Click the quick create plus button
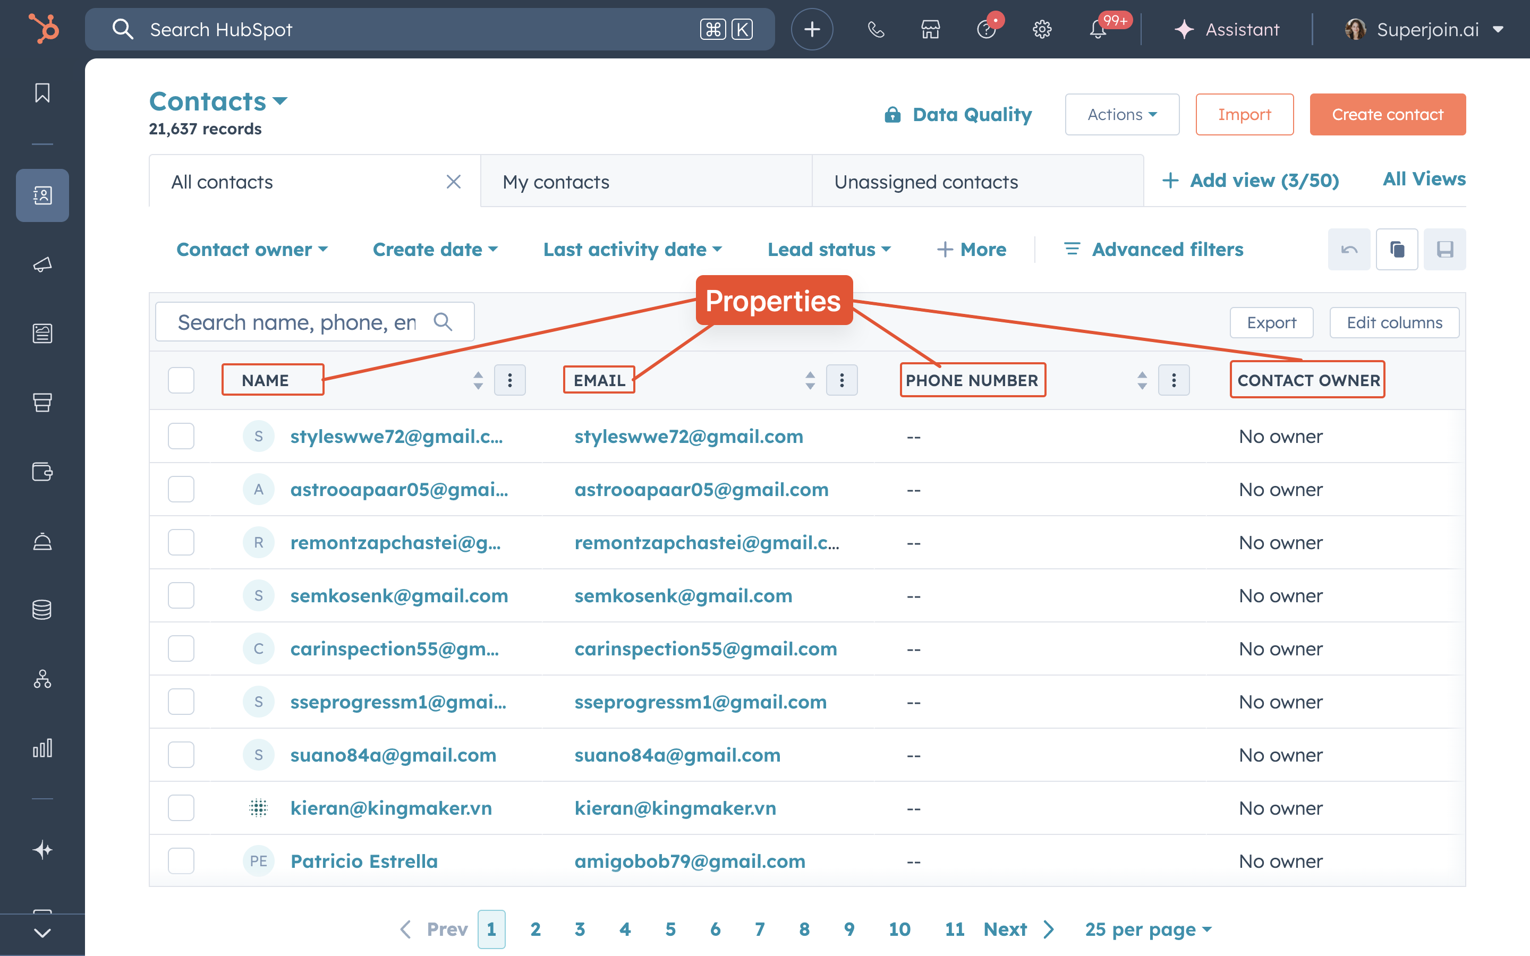This screenshot has width=1530, height=956. (812, 30)
